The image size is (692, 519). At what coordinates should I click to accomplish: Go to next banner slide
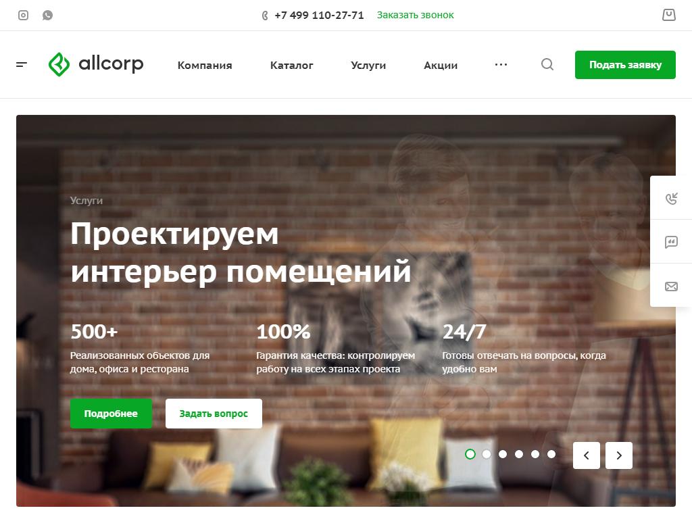(619, 455)
